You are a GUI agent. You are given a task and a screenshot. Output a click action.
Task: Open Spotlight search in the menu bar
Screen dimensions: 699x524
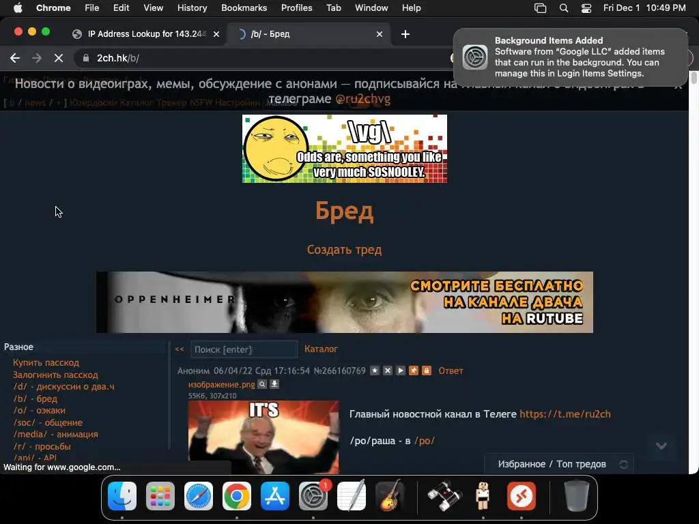tap(563, 8)
